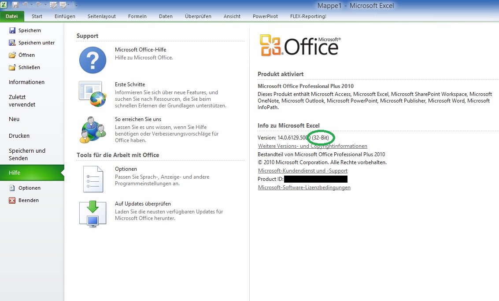
Task: Select Speichern unter in the sidebar
Action: click(x=36, y=43)
